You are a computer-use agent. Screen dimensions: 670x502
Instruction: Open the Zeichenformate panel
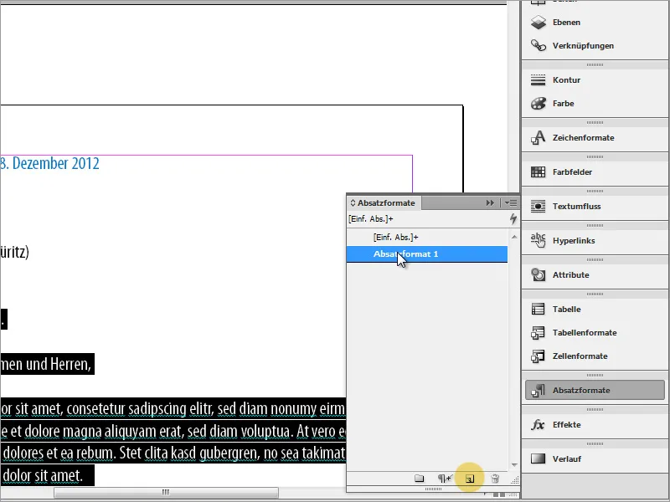tap(578, 137)
